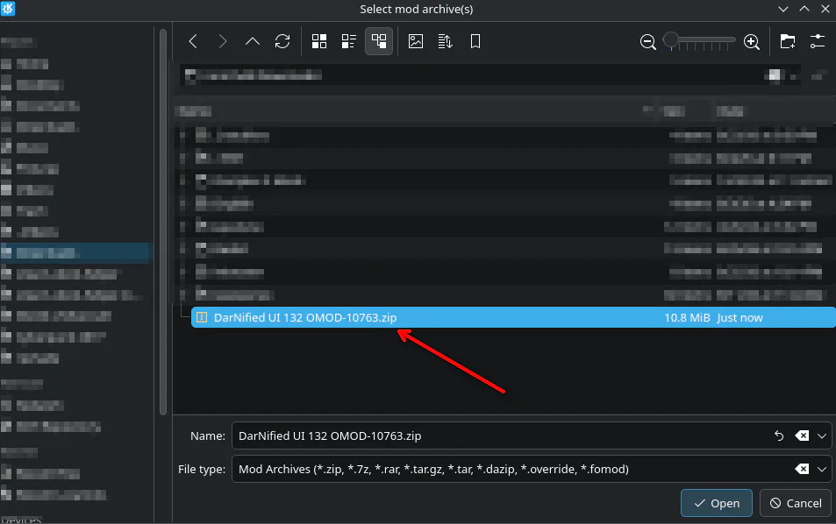Open the window menu from KDE icon
Screen dimensions: 836x524
8,9
